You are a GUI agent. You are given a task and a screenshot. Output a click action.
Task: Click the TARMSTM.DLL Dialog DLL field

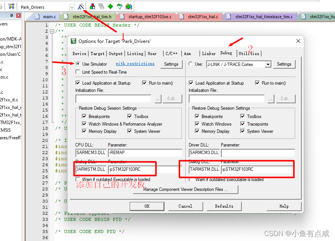point(204,170)
